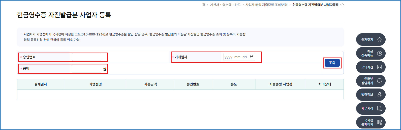401x130 pixels.
Task: Click into the 금액 amount field
Action: tap(86, 69)
